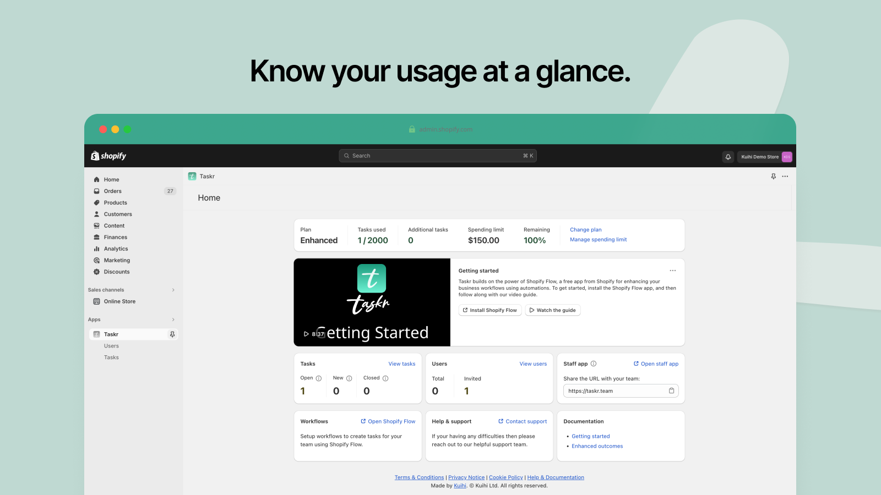Show info for Closed tasks
This screenshot has width=881, height=495.
pyautogui.click(x=385, y=378)
